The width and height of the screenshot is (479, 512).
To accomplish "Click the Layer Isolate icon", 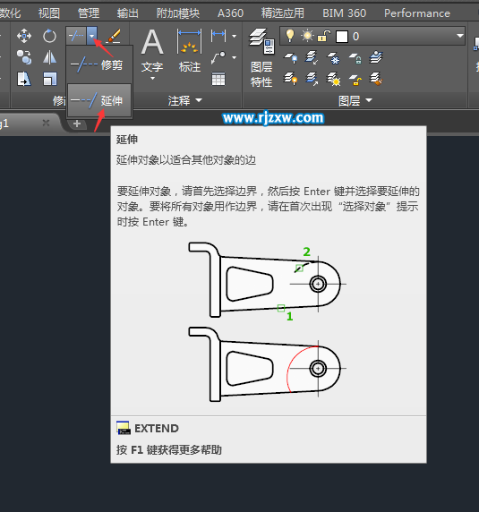I will pyautogui.click(x=312, y=58).
